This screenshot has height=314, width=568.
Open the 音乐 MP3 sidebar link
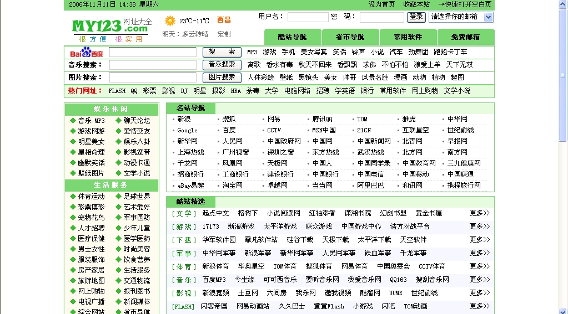(x=91, y=121)
